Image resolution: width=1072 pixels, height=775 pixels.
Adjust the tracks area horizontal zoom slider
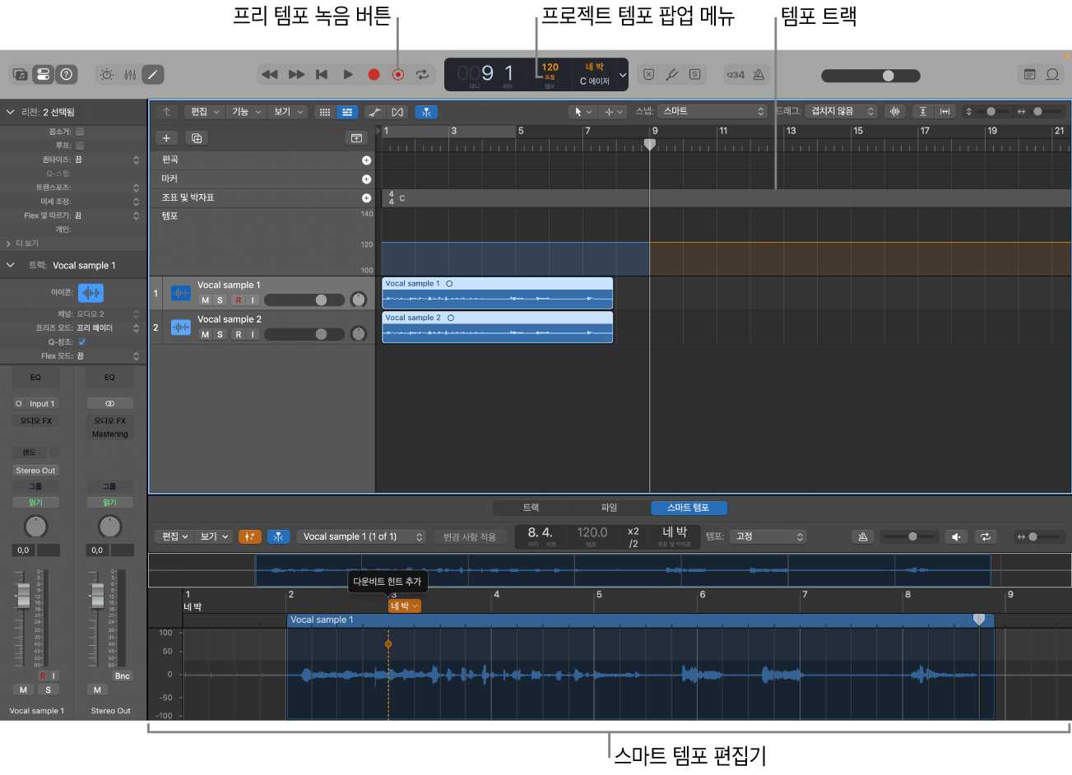pyautogui.click(x=1042, y=111)
